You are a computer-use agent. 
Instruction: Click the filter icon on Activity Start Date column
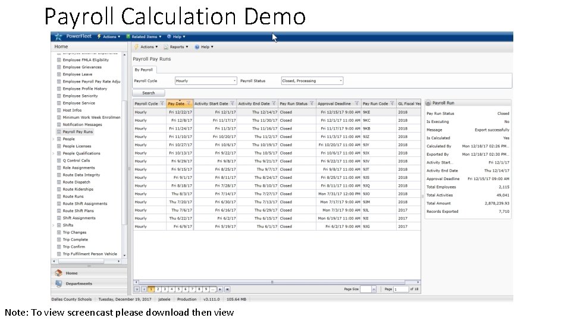(x=233, y=103)
